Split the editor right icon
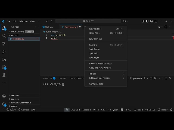174x130 pixels. point(166,27)
